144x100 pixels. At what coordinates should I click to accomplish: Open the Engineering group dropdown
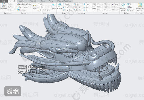pyautogui.click(x=82, y=13)
